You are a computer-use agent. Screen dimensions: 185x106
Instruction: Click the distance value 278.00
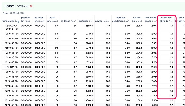[x=89, y=53]
